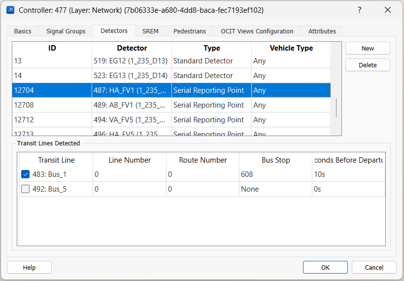Click the app icon in title bar
Viewport: 404px width, 281px height.
[10, 10]
